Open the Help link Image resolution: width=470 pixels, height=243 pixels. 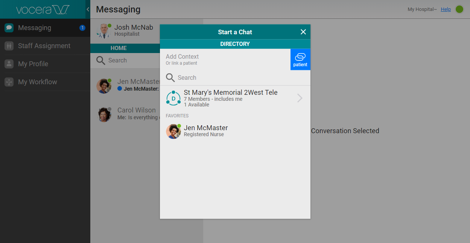pos(446,9)
